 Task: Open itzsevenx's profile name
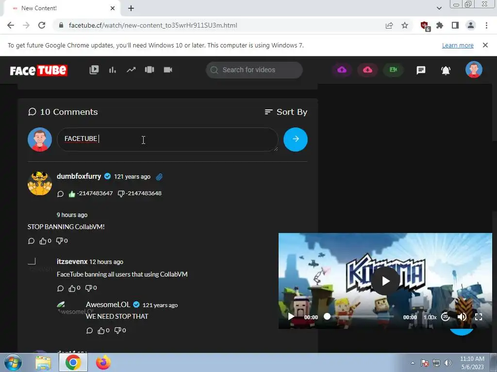(x=72, y=262)
